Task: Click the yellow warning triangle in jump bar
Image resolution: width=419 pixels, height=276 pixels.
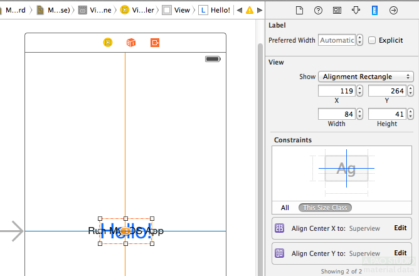Action: coord(250,10)
